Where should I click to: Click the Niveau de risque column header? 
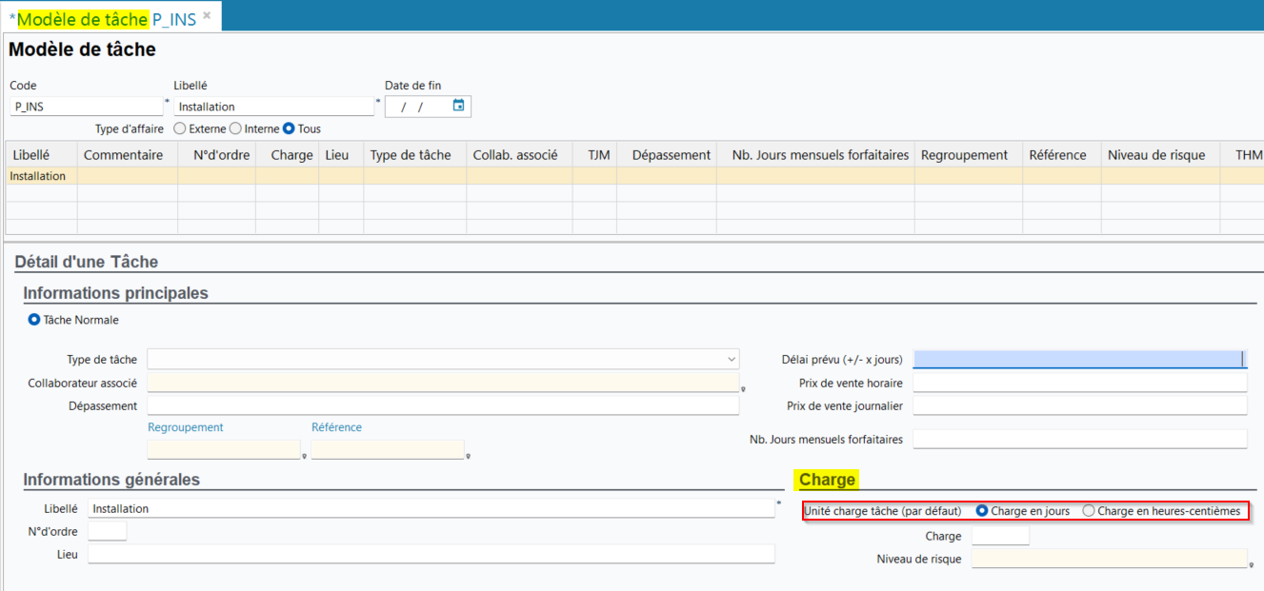(x=1155, y=155)
